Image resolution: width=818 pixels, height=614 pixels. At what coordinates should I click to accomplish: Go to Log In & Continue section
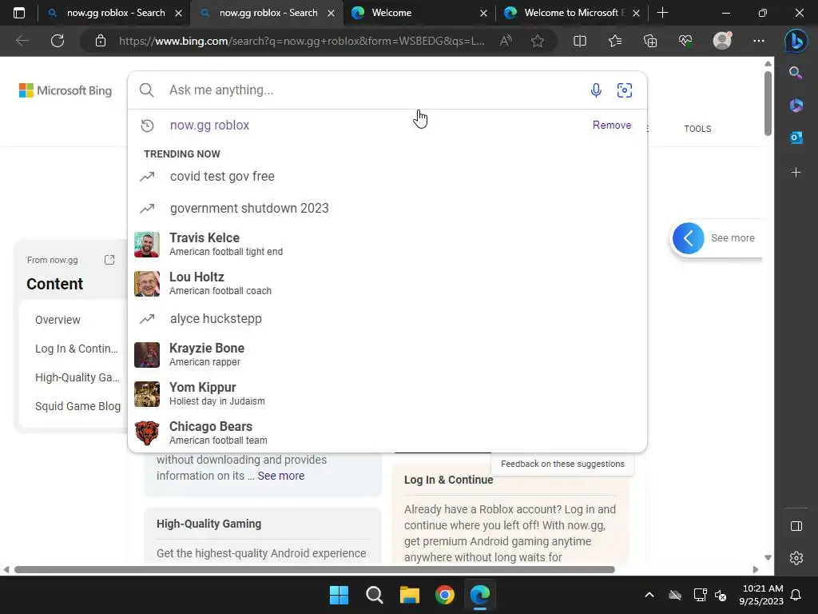[x=77, y=349]
